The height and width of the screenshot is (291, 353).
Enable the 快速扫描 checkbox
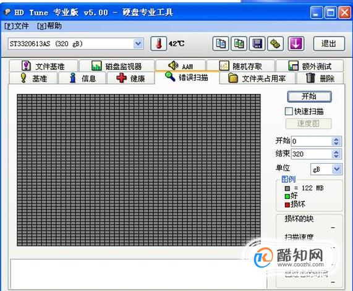[289, 111]
